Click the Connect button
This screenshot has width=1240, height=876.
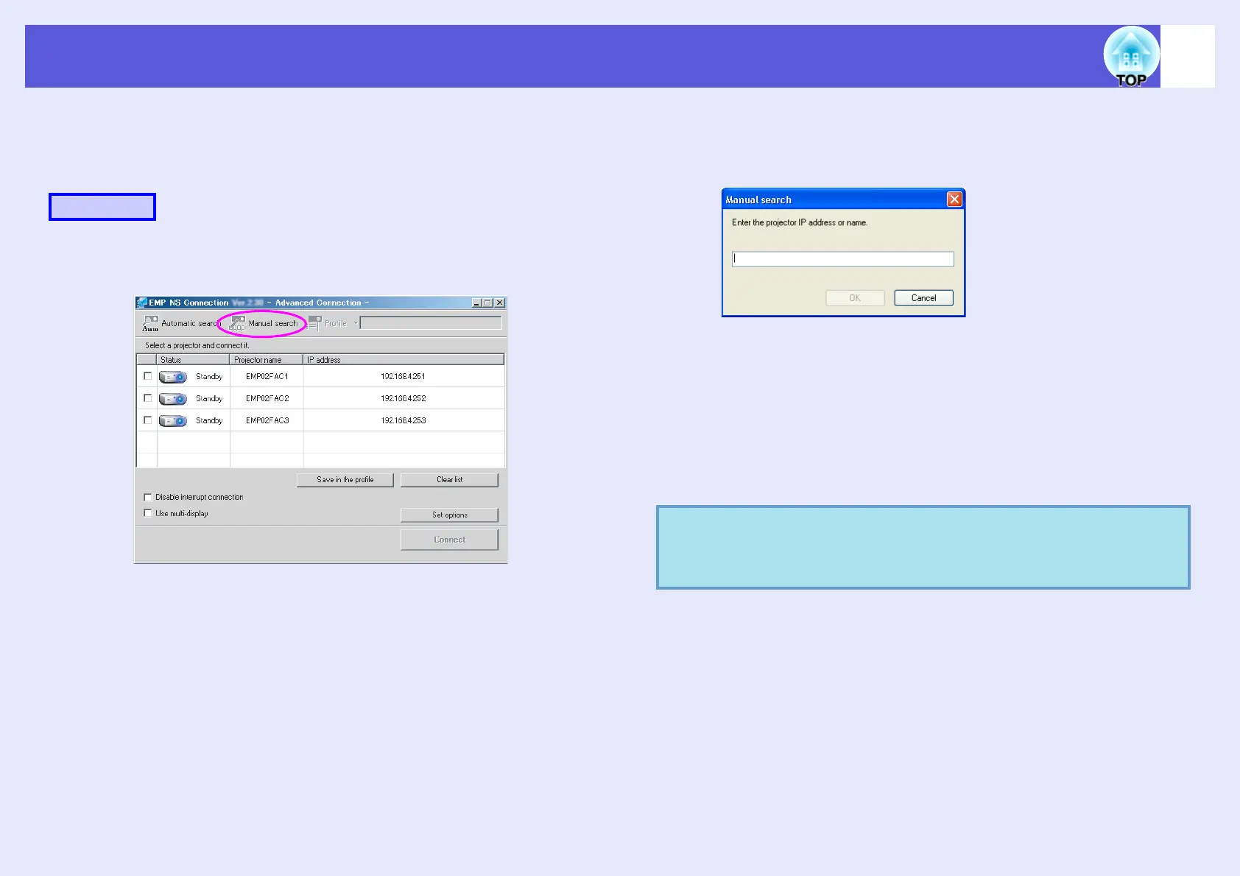click(x=449, y=540)
